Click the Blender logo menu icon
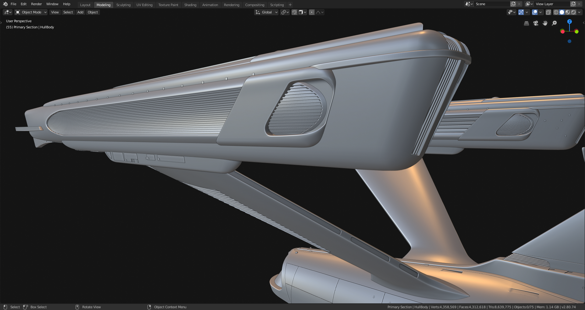 tap(5, 4)
